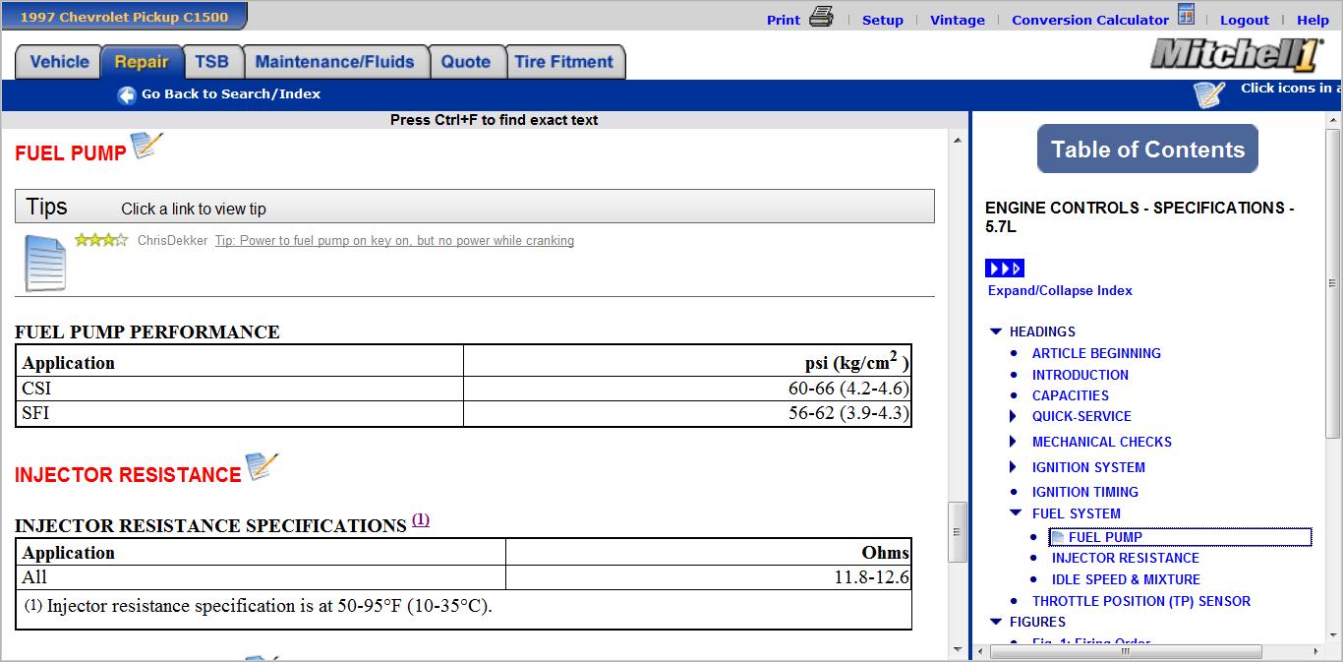Open the tip about power to fuel pump
The width and height of the screenshot is (1343, 662).
[394, 240]
